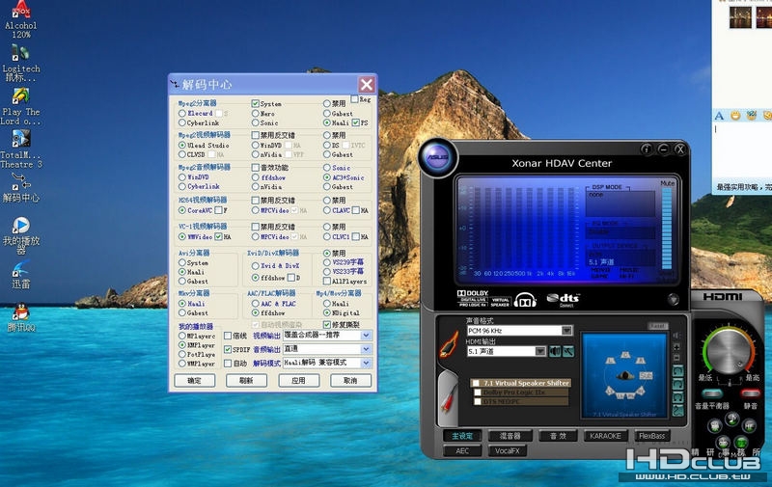Click Dolby Headphone logo icon

(x=525, y=300)
